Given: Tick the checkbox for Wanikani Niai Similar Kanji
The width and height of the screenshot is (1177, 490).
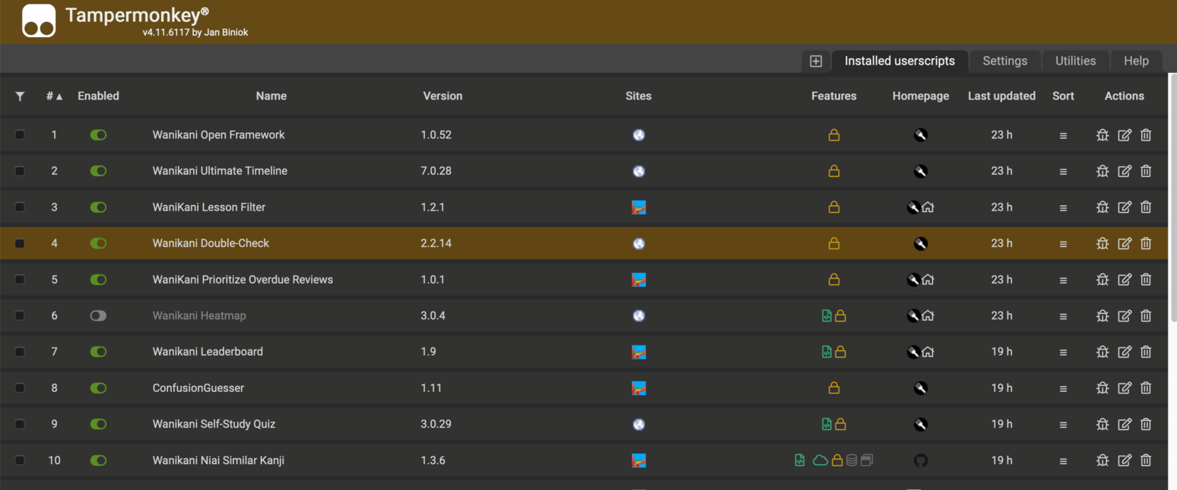Looking at the screenshot, I should pos(20,460).
